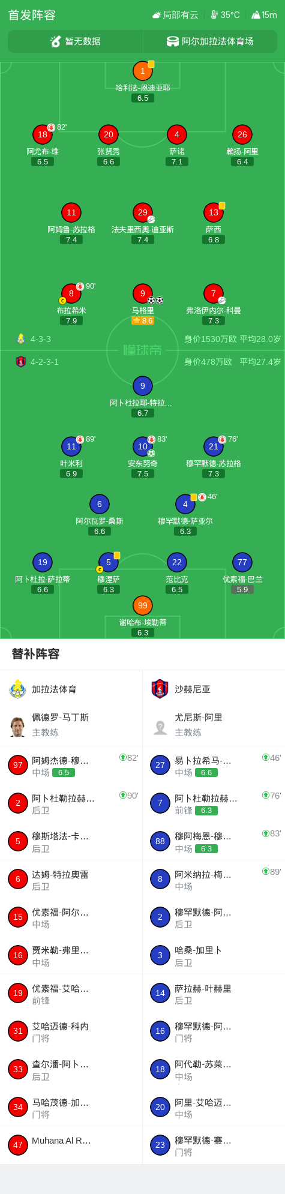
Task: Select striker 马格里 number 9 red icon
Action: (142, 293)
